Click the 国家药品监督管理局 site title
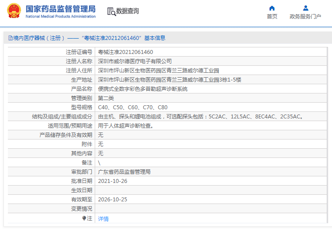The width and height of the screenshot is (332, 229). 61,8
